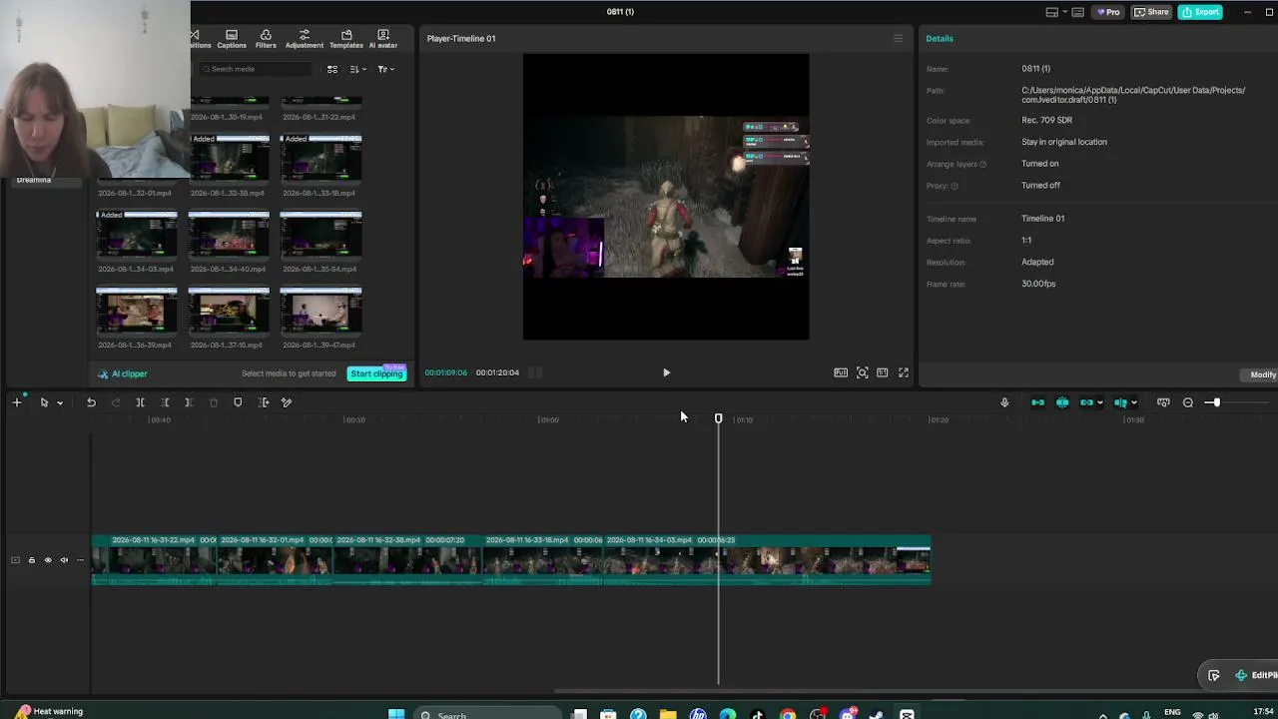1278x719 pixels.
Task: Click the Export button
Action: coord(1200,12)
